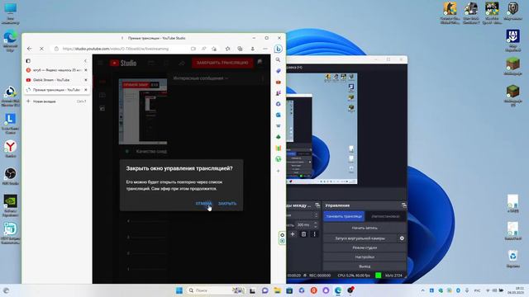529x297 pixels.
Task: Open Bing chat icon in Edge
Action: click(278, 49)
